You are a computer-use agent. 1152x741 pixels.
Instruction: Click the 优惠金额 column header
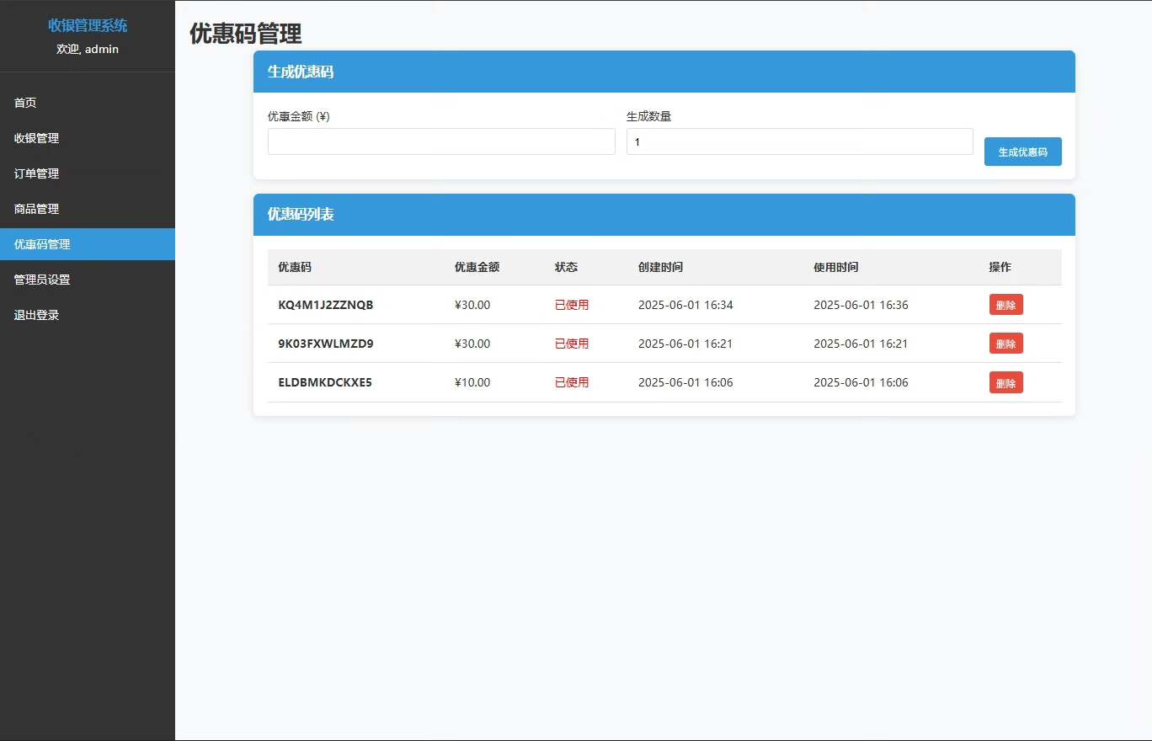477,267
